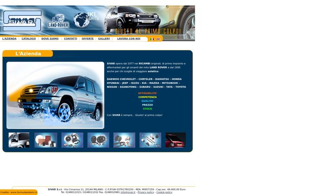Click the PREZZO text
The image size is (312, 195).
coord(147,105)
